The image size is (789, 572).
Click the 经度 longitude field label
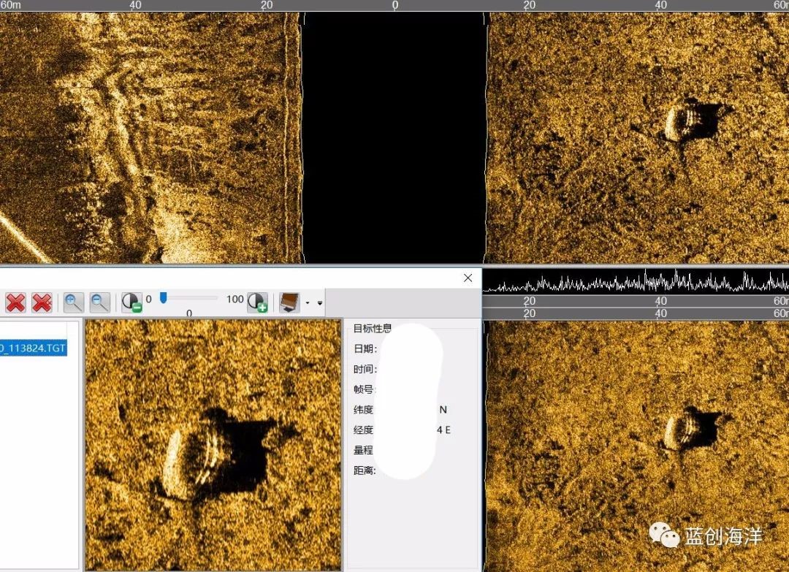pyautogui.click(x=363, y=430)
